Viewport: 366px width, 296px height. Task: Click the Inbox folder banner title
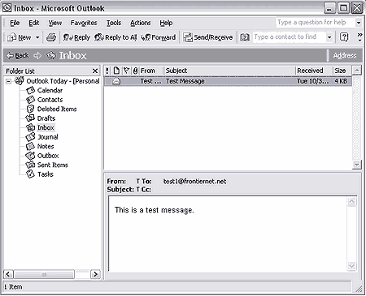(x=72, y=55)
